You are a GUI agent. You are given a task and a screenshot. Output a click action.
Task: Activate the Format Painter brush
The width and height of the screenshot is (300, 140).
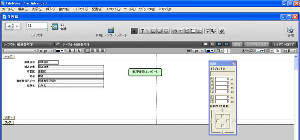[x=222, y=31]
